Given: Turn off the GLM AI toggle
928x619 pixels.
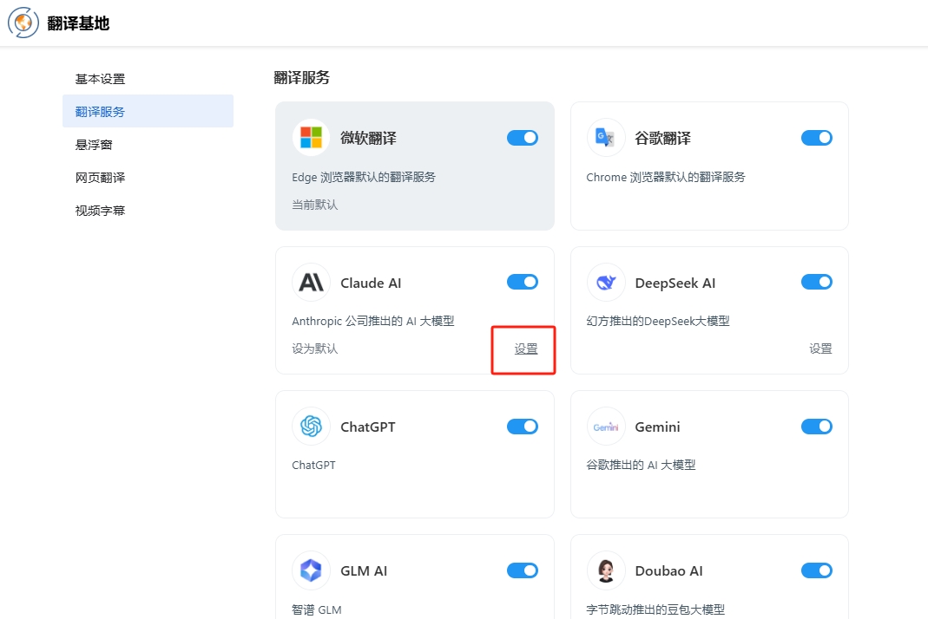Looking at the screenshot, I should (522, 570).
